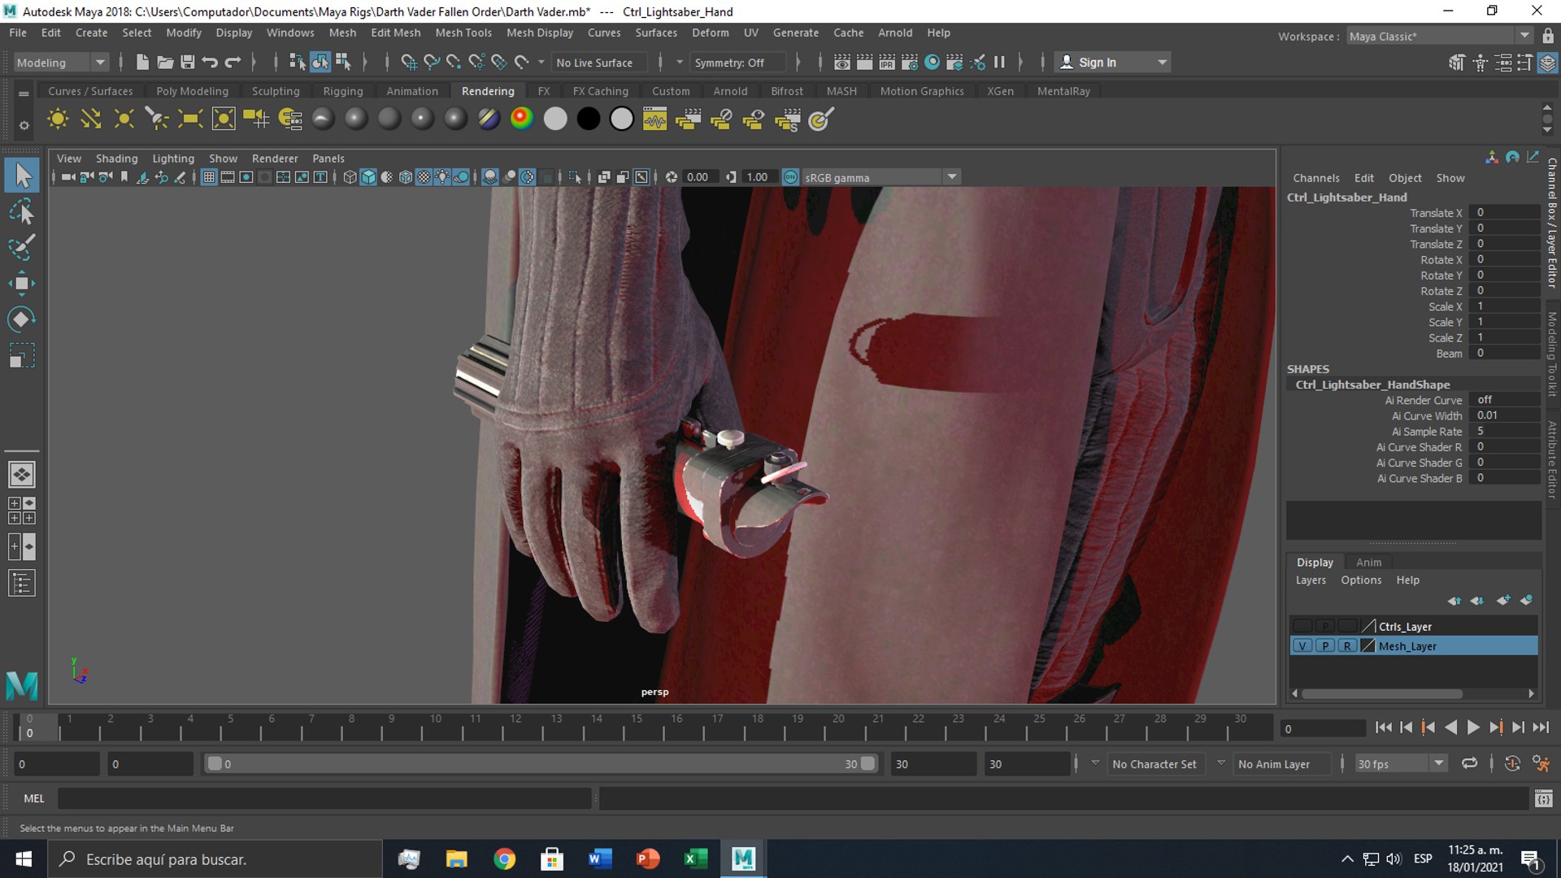Redo the action with toolbar icon
Viewport: 1561px width, 878px height.
(233, 62)
